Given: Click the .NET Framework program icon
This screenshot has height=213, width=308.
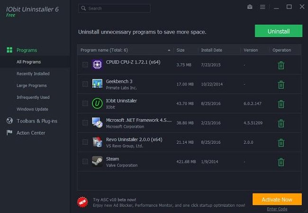Looking at the screenshot, I should click(97, 122).
